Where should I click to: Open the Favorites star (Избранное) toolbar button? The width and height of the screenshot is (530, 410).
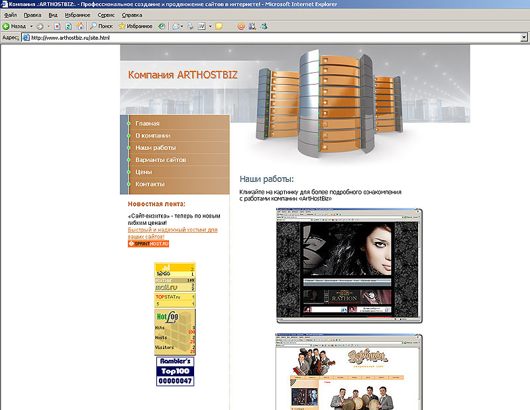point(136,26)
